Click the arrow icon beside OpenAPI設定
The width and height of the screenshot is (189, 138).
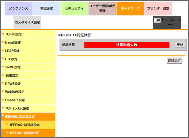[3, 100]
